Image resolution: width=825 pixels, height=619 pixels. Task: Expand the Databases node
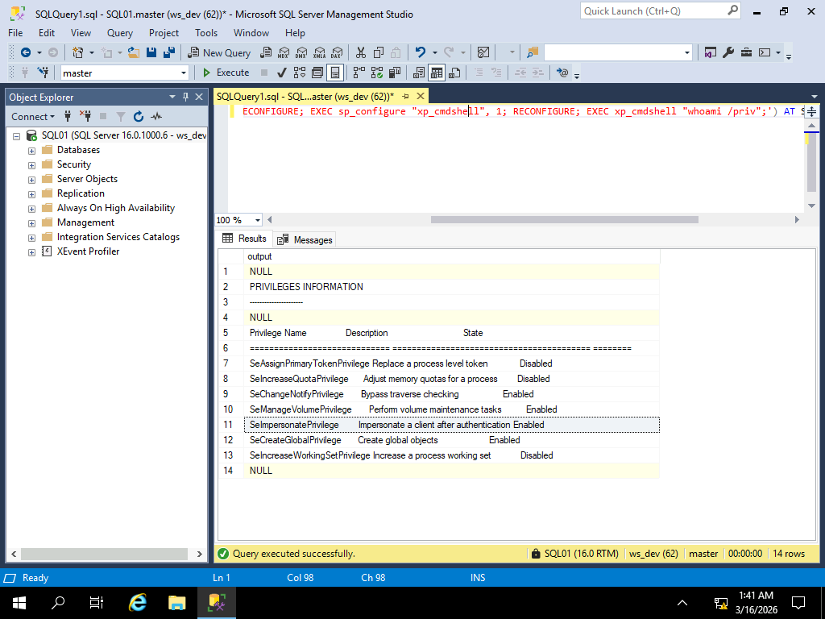coord(31,151)
